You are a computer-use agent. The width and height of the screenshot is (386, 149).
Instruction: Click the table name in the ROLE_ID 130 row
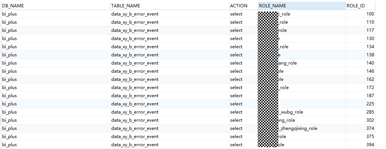click(135, 38)
